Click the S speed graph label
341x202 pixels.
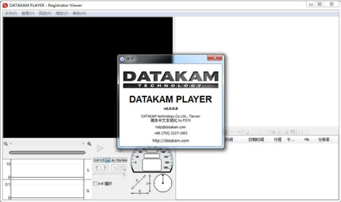88,170
